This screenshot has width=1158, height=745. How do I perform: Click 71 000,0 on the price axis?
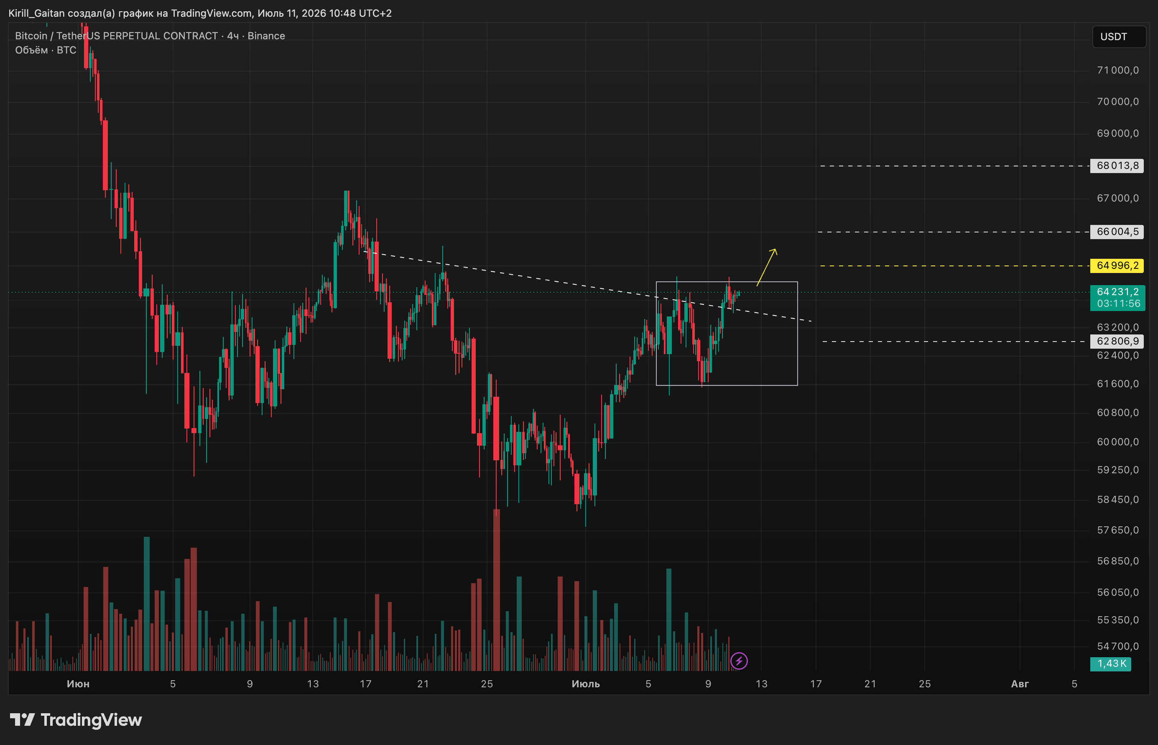(x=1118, y=71)
